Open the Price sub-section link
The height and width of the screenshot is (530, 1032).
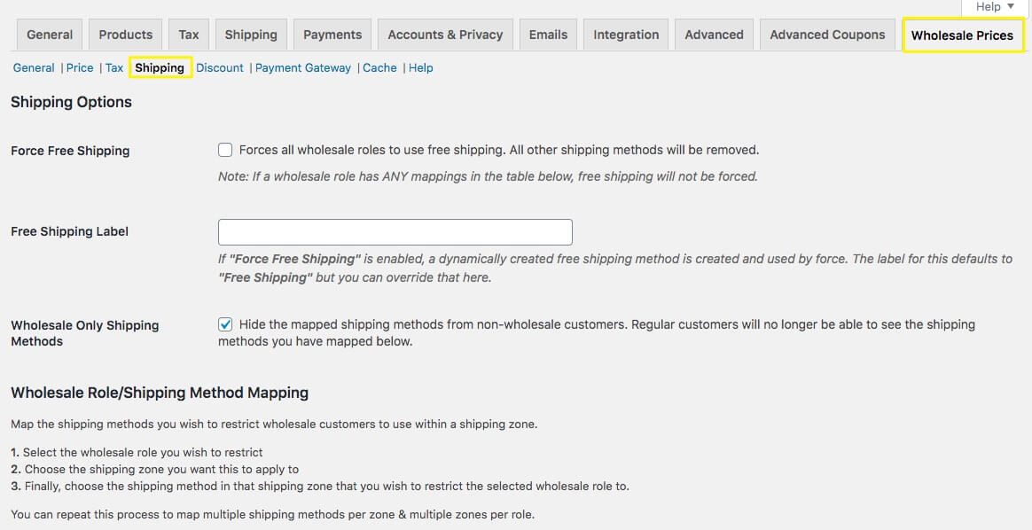click(x=80, y=67)
